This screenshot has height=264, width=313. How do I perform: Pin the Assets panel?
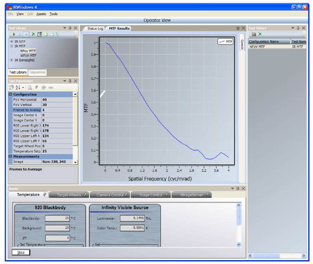238,188
